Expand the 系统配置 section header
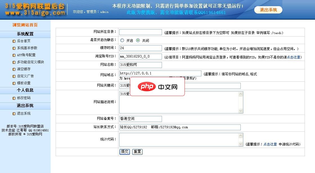 [x=25, y=34]
